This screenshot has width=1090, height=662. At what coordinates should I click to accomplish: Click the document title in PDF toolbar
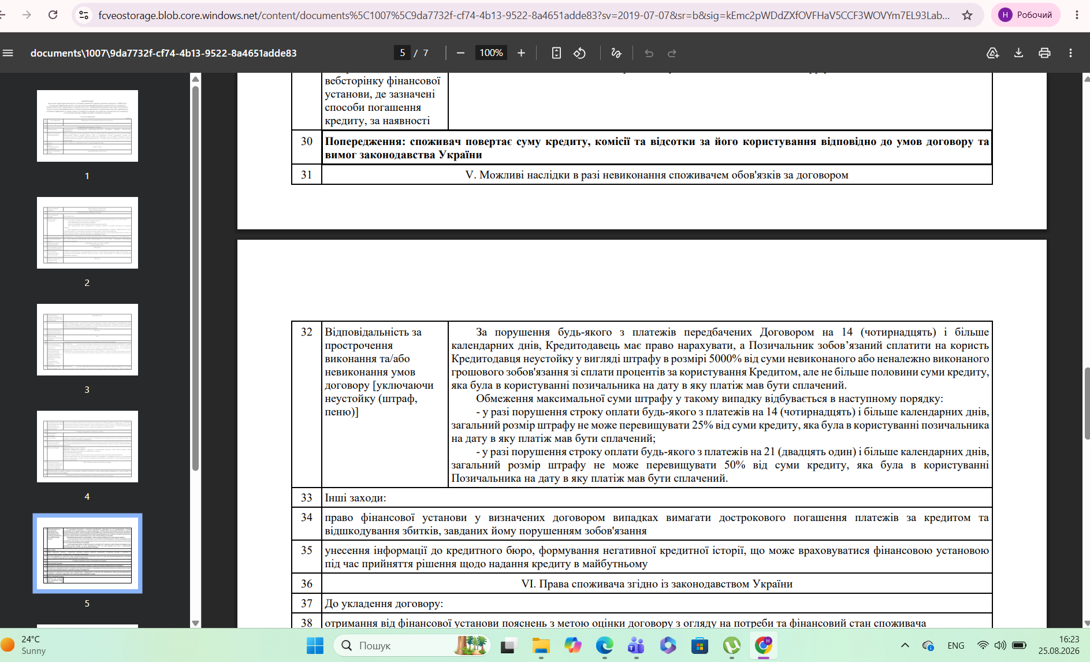click(x=163, y=53)
